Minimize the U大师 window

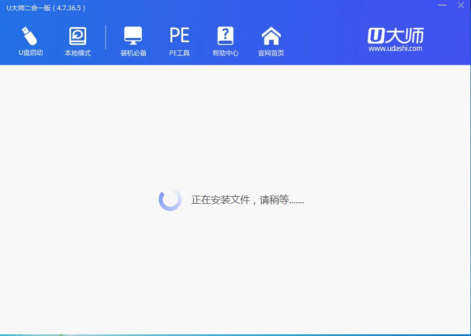[x=442, y=5]
